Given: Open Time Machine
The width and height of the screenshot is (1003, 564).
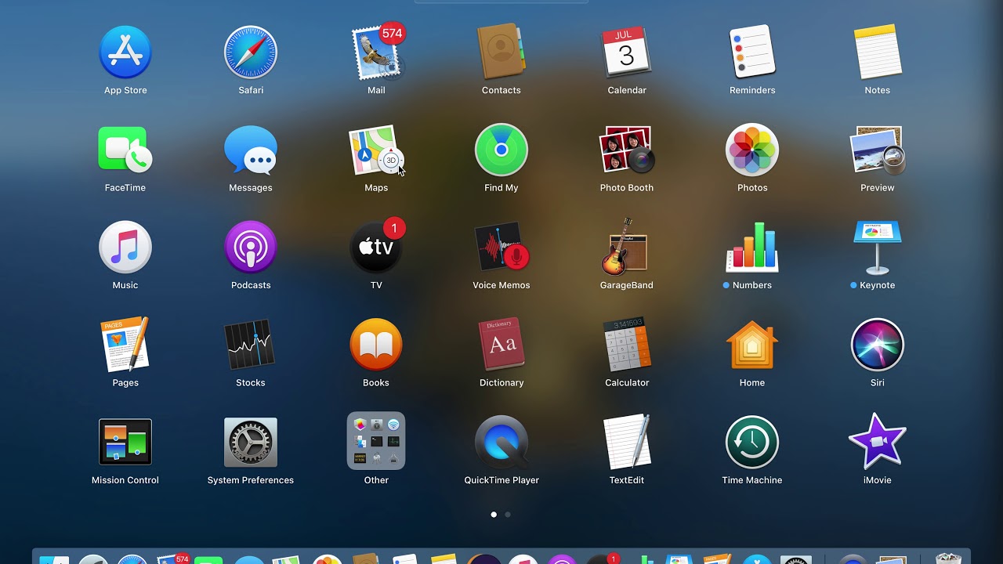Looking at the screenshot, I should (x=751, y=442).
